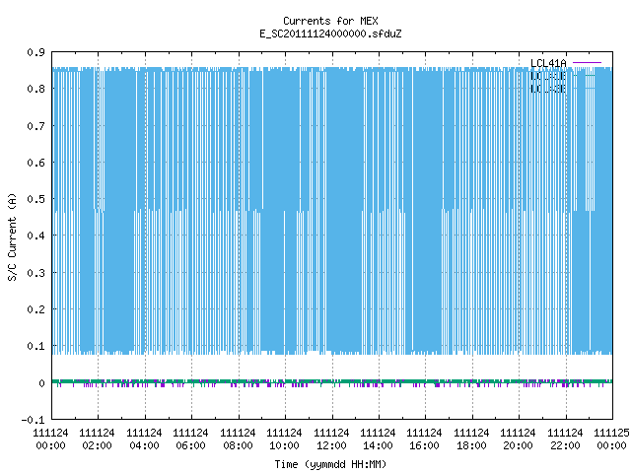The width and height of the screenshot is (631, 473).
Task: Click the chart title 'Currents for MEX'
Action: pos(330,21)
